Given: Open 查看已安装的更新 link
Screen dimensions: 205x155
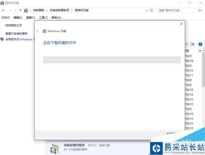Looking at the screenshot, I should click(x=16, y=34).
